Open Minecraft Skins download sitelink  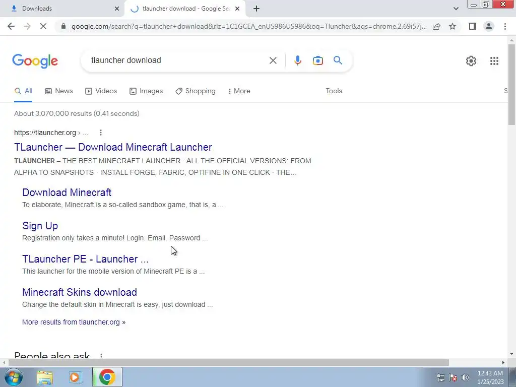pyautogui.click(x=80, y=292)
